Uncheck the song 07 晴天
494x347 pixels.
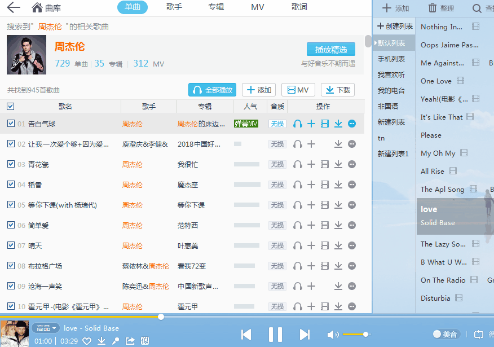(x=11, y=245)
